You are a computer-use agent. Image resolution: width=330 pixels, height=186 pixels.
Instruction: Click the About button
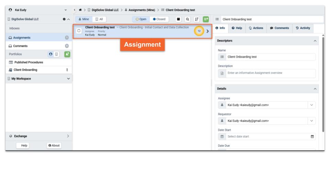point(53,145)
